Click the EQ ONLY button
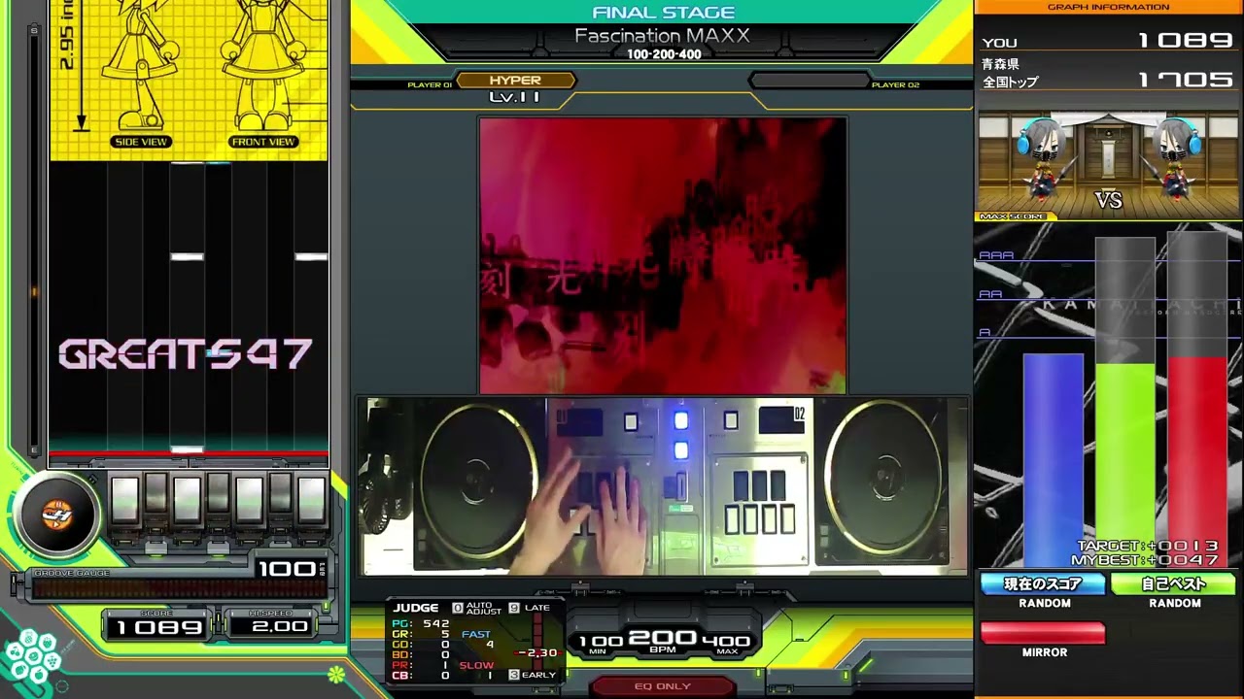This screenshot has height=699, width=1244. (663, 686)
